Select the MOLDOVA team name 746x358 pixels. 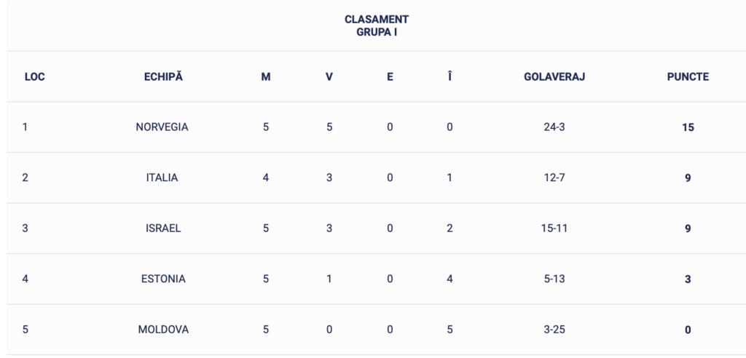(x=163, y=330)
